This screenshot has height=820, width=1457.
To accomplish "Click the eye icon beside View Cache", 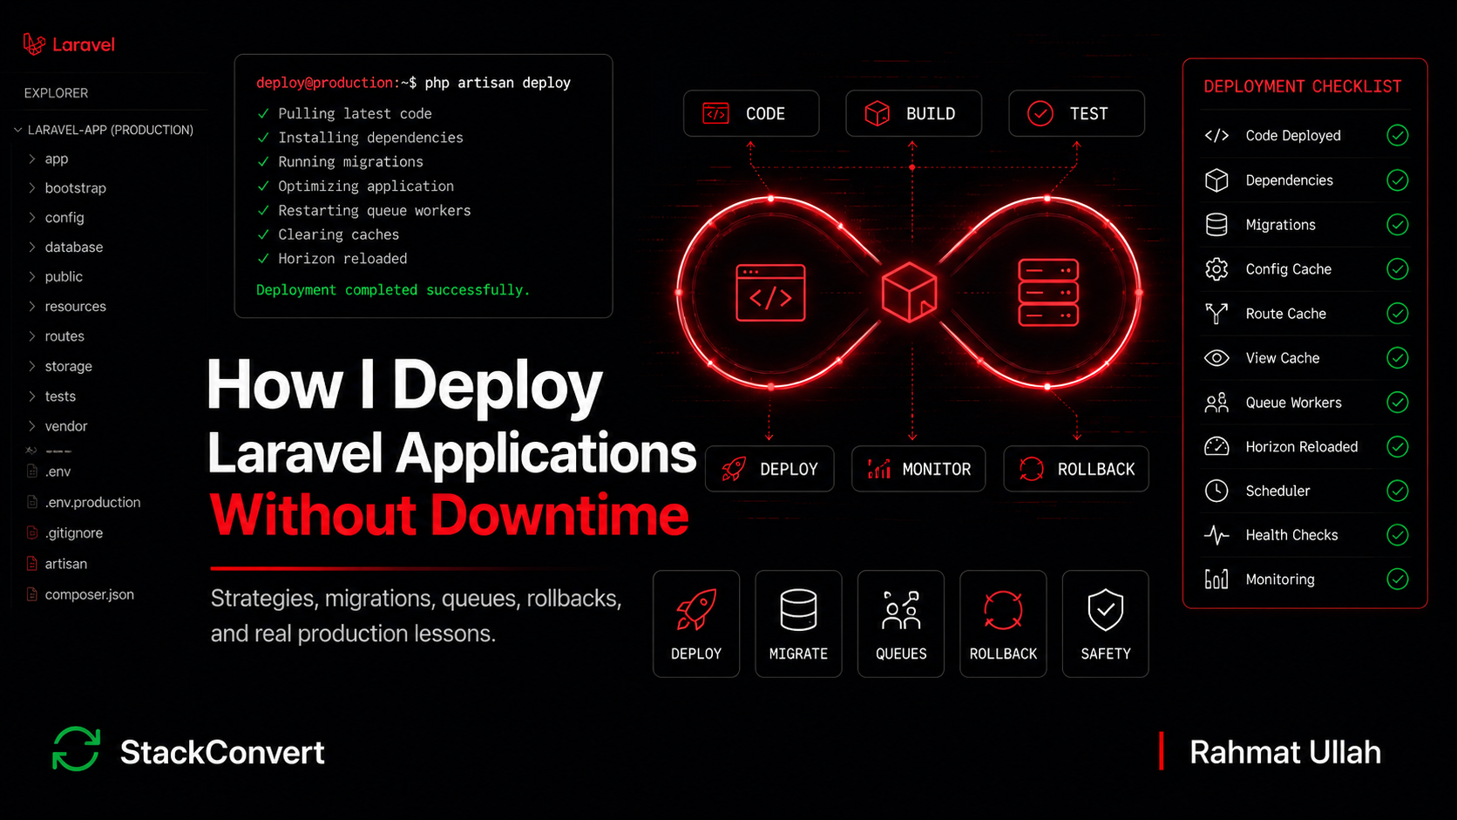I will pos(1216,357).
